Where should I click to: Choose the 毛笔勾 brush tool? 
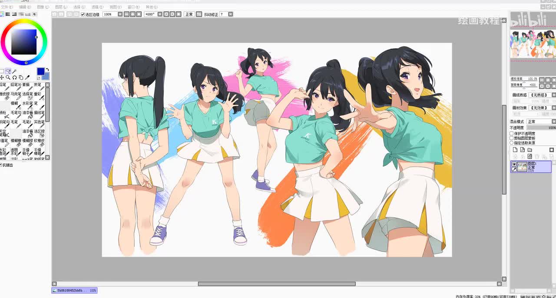tap(16, 115)
